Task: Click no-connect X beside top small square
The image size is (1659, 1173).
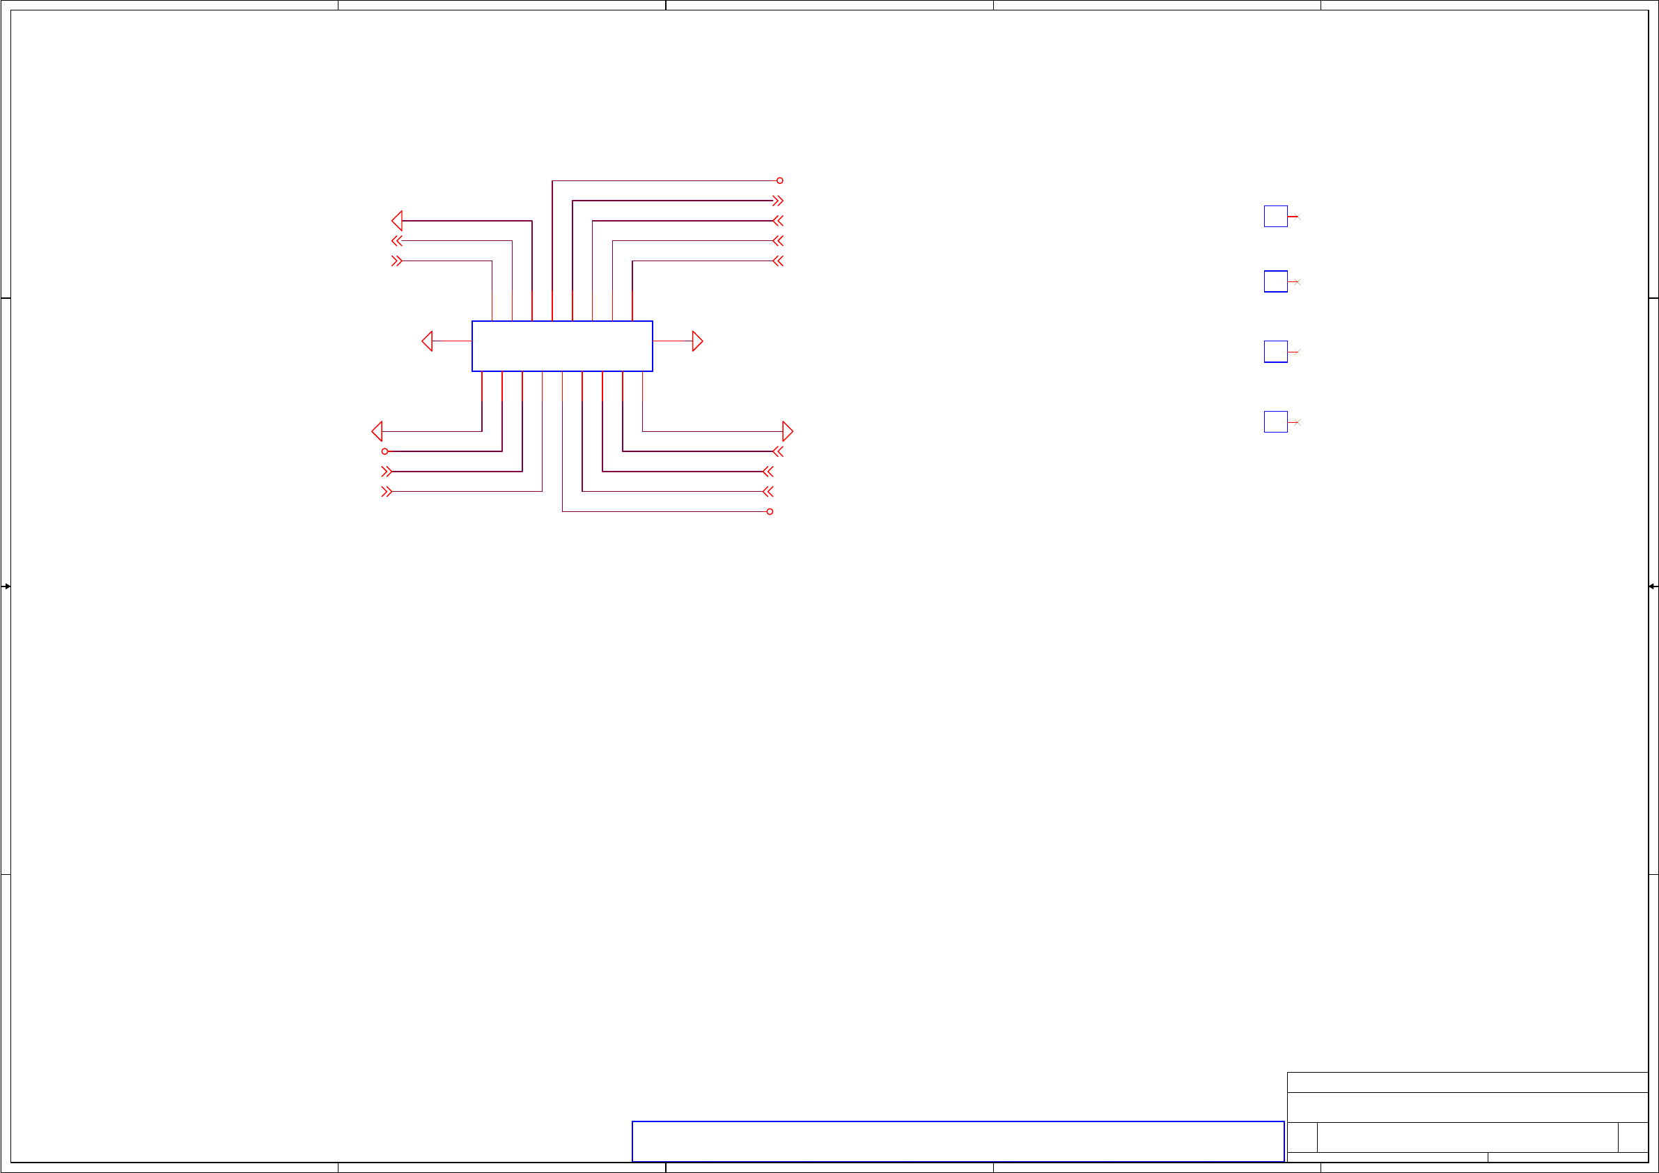Action: click(x=1298, y=217)
